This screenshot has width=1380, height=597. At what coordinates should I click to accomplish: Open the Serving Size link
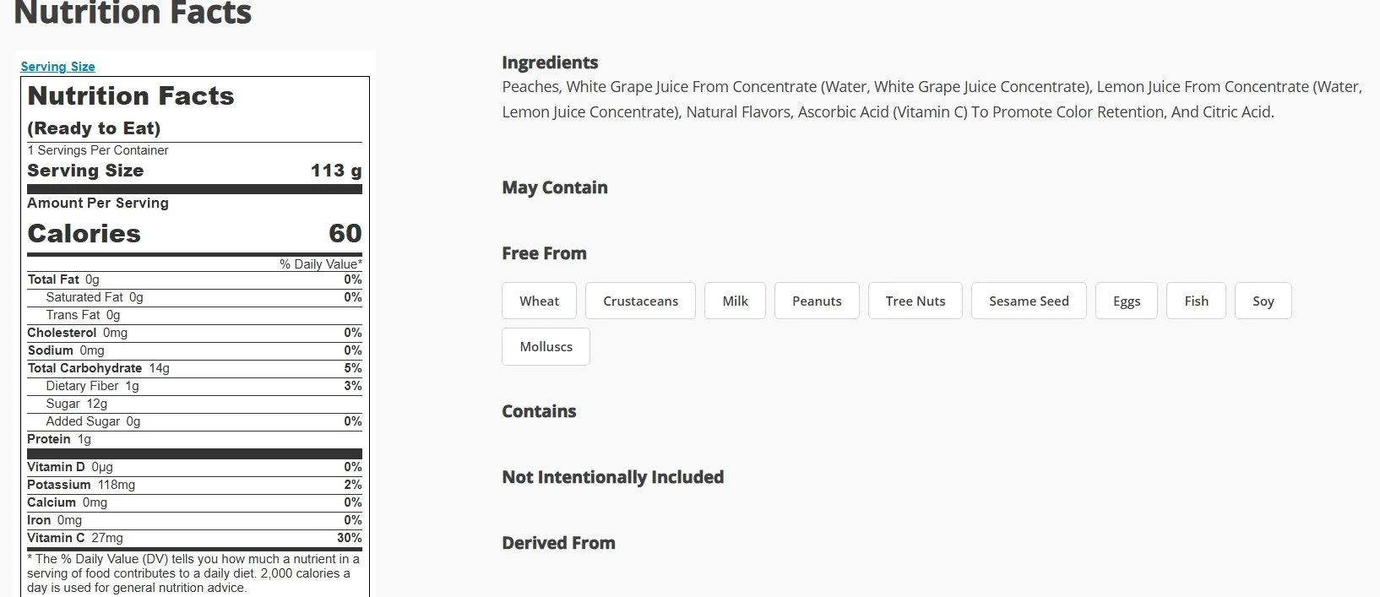[x=57, y=67]
